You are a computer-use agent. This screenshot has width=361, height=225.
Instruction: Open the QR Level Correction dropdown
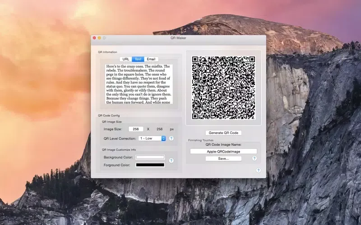[152, 139]
